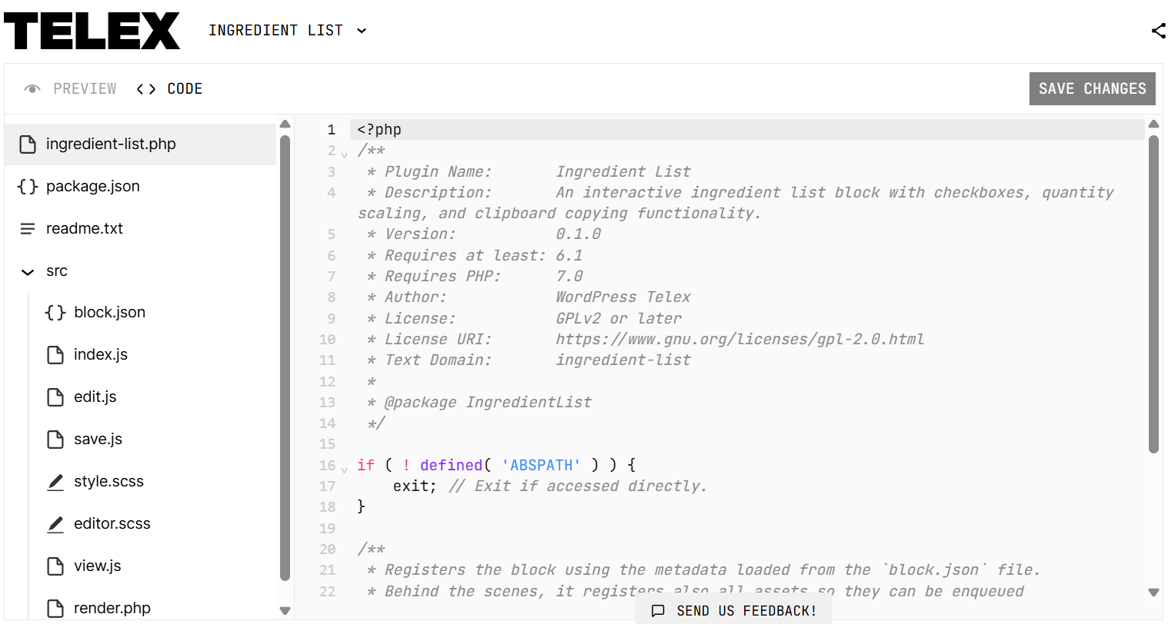Open block.json in the file tree
Image resolution: width=1168 pixels, height=624 pixels.
pyautogui.click(x=109, y=312)
